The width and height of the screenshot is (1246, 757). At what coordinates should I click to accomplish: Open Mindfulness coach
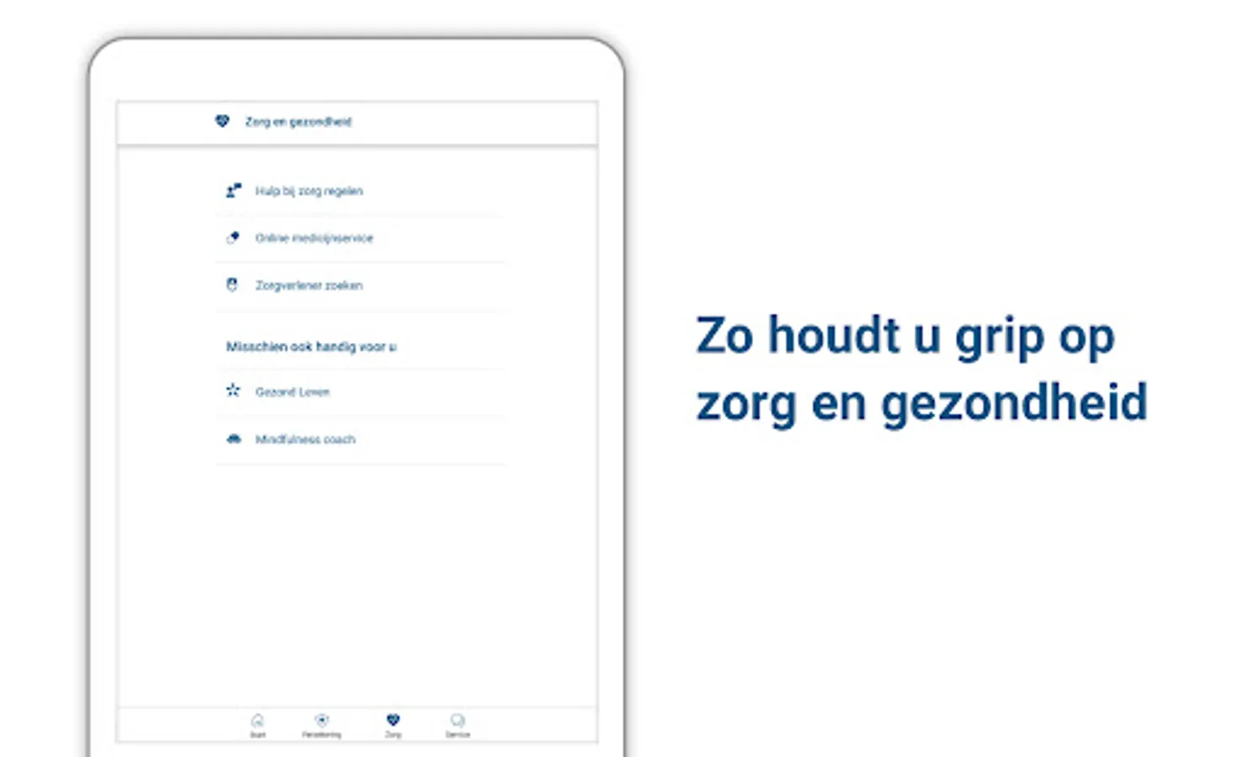(x=360, y=440)
